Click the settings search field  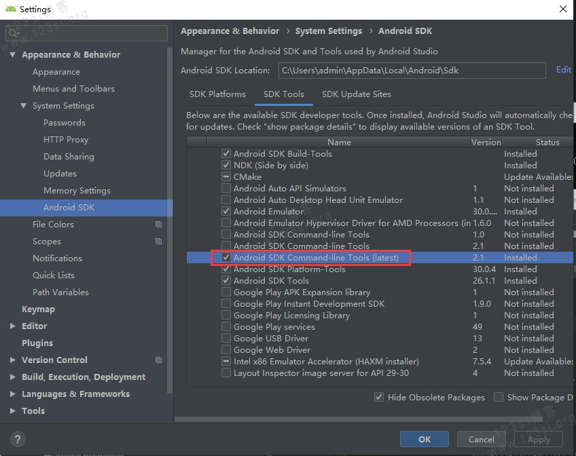click(x=86, y=33)
